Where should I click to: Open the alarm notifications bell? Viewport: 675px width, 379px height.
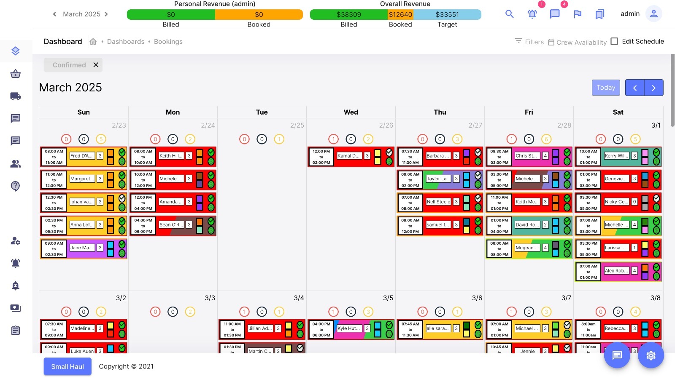coord(532,14)
